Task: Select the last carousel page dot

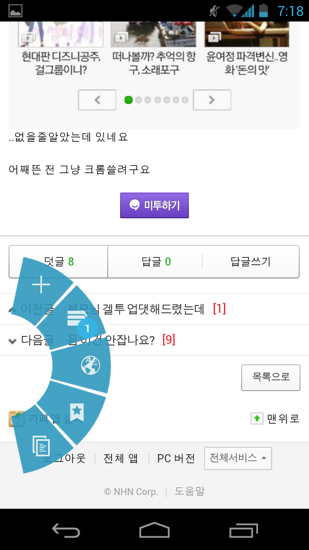Action: (185, 100)
